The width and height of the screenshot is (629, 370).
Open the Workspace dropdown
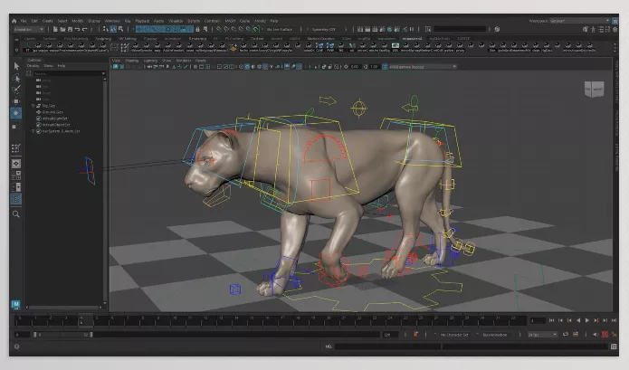tap(579, 21)
